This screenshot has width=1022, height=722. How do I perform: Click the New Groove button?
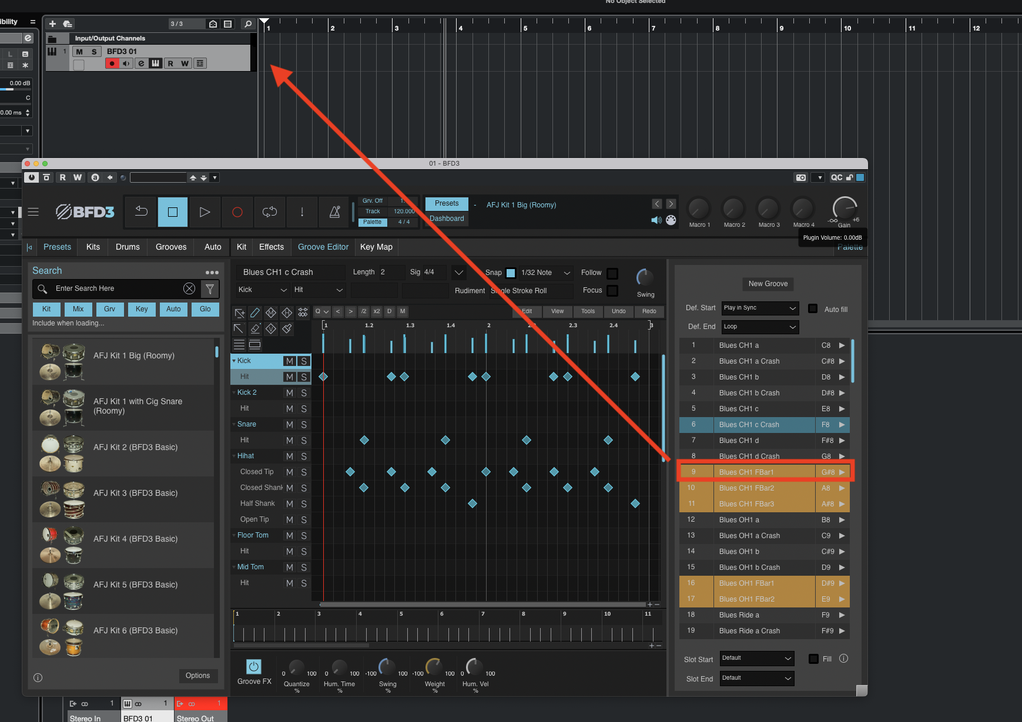[768, 284]
